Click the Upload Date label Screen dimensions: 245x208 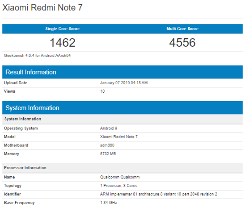pos(16,83)
